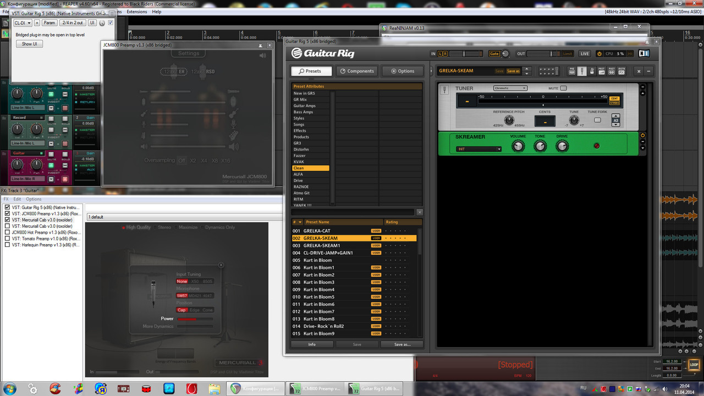This screenshot has height=396, width=704.
Task: Click the Native Instruments NI logo
Action: [644, 53]
